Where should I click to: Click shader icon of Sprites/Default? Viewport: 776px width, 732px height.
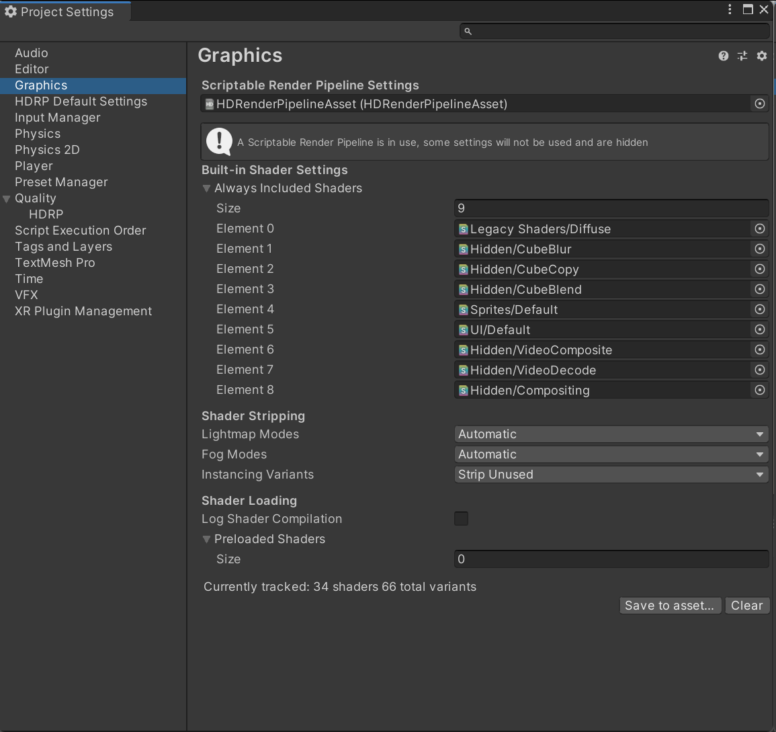click(463, 310)
